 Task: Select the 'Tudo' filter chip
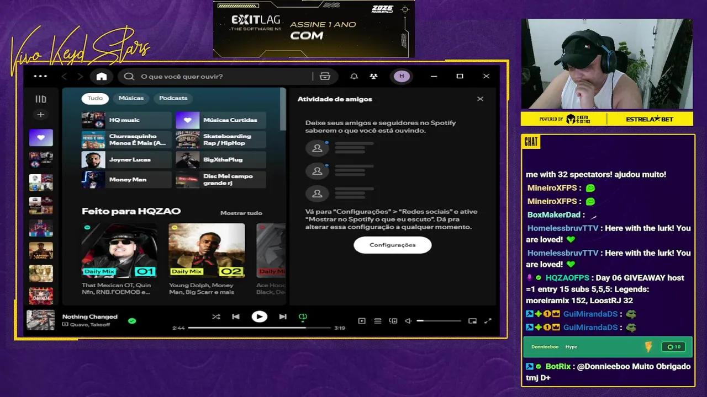click(95, 98)
